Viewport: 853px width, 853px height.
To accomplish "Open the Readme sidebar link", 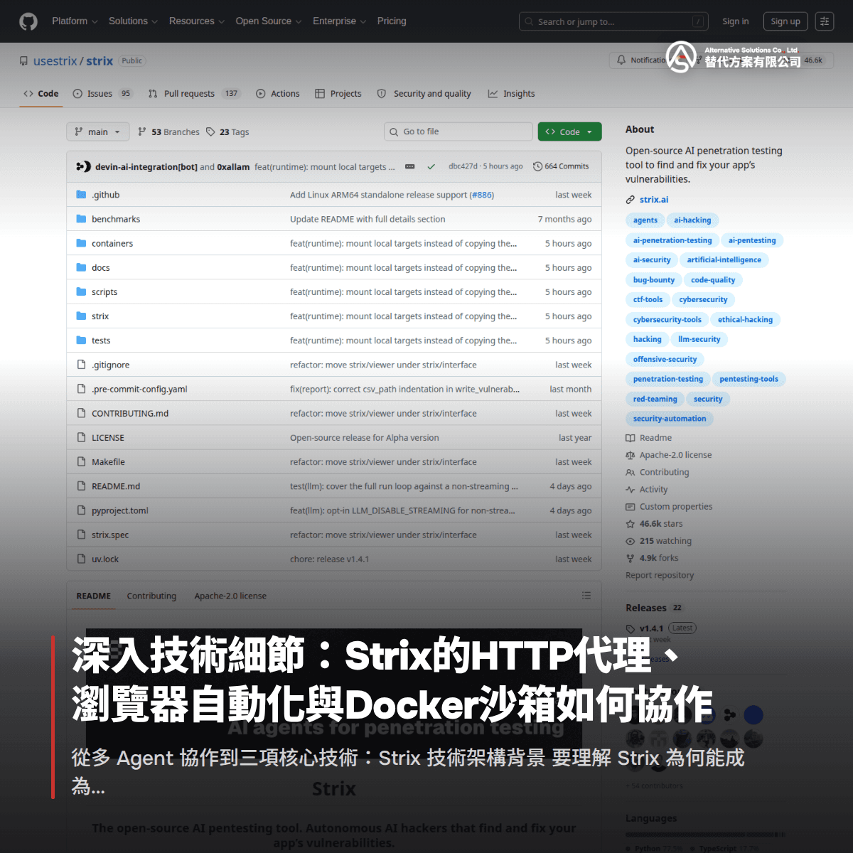I will pyautogui.click(x=649, y=438).
